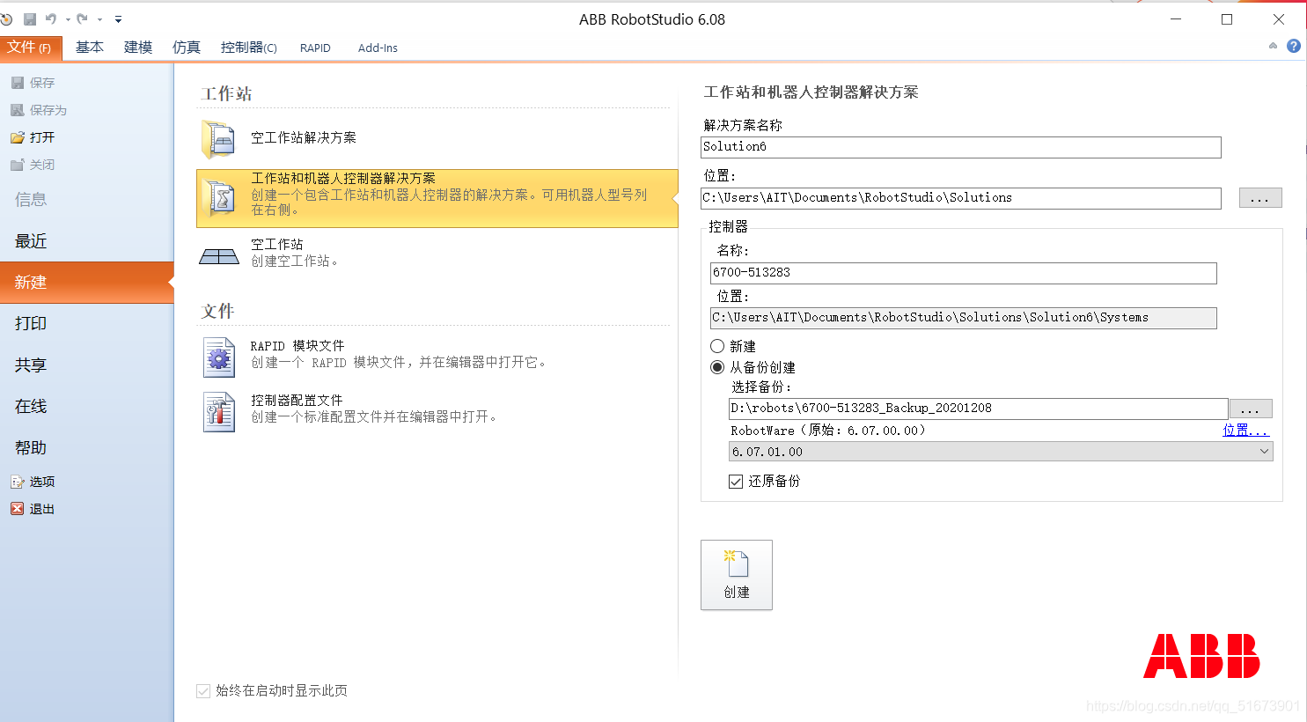Switch to the RAPID ribbon tab
Image resolution: width=1307 pixels, height=722 pixels.
point(315,48)
